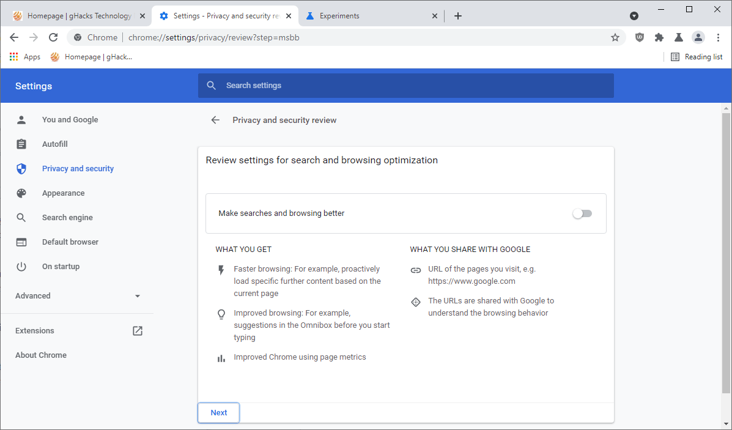Open About Chrome page
732x430 pixels.
click(x=41, y=355)
